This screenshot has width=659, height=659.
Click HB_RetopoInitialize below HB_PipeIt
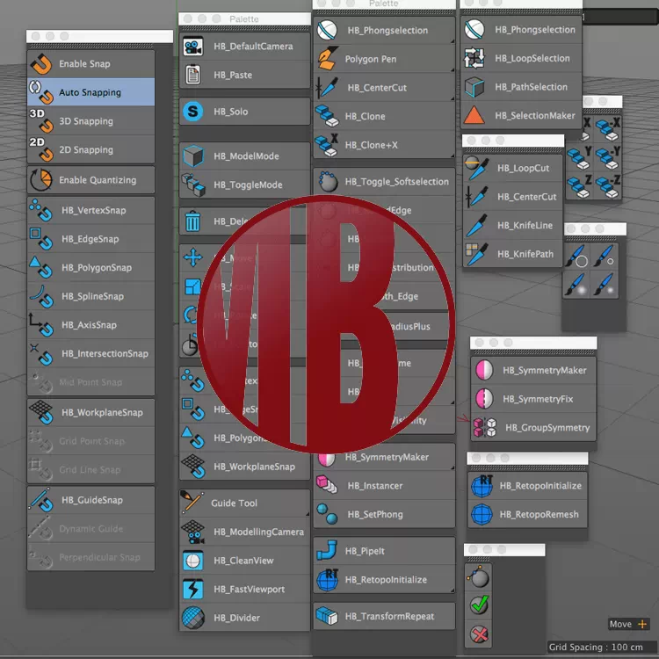coord(384,580)
